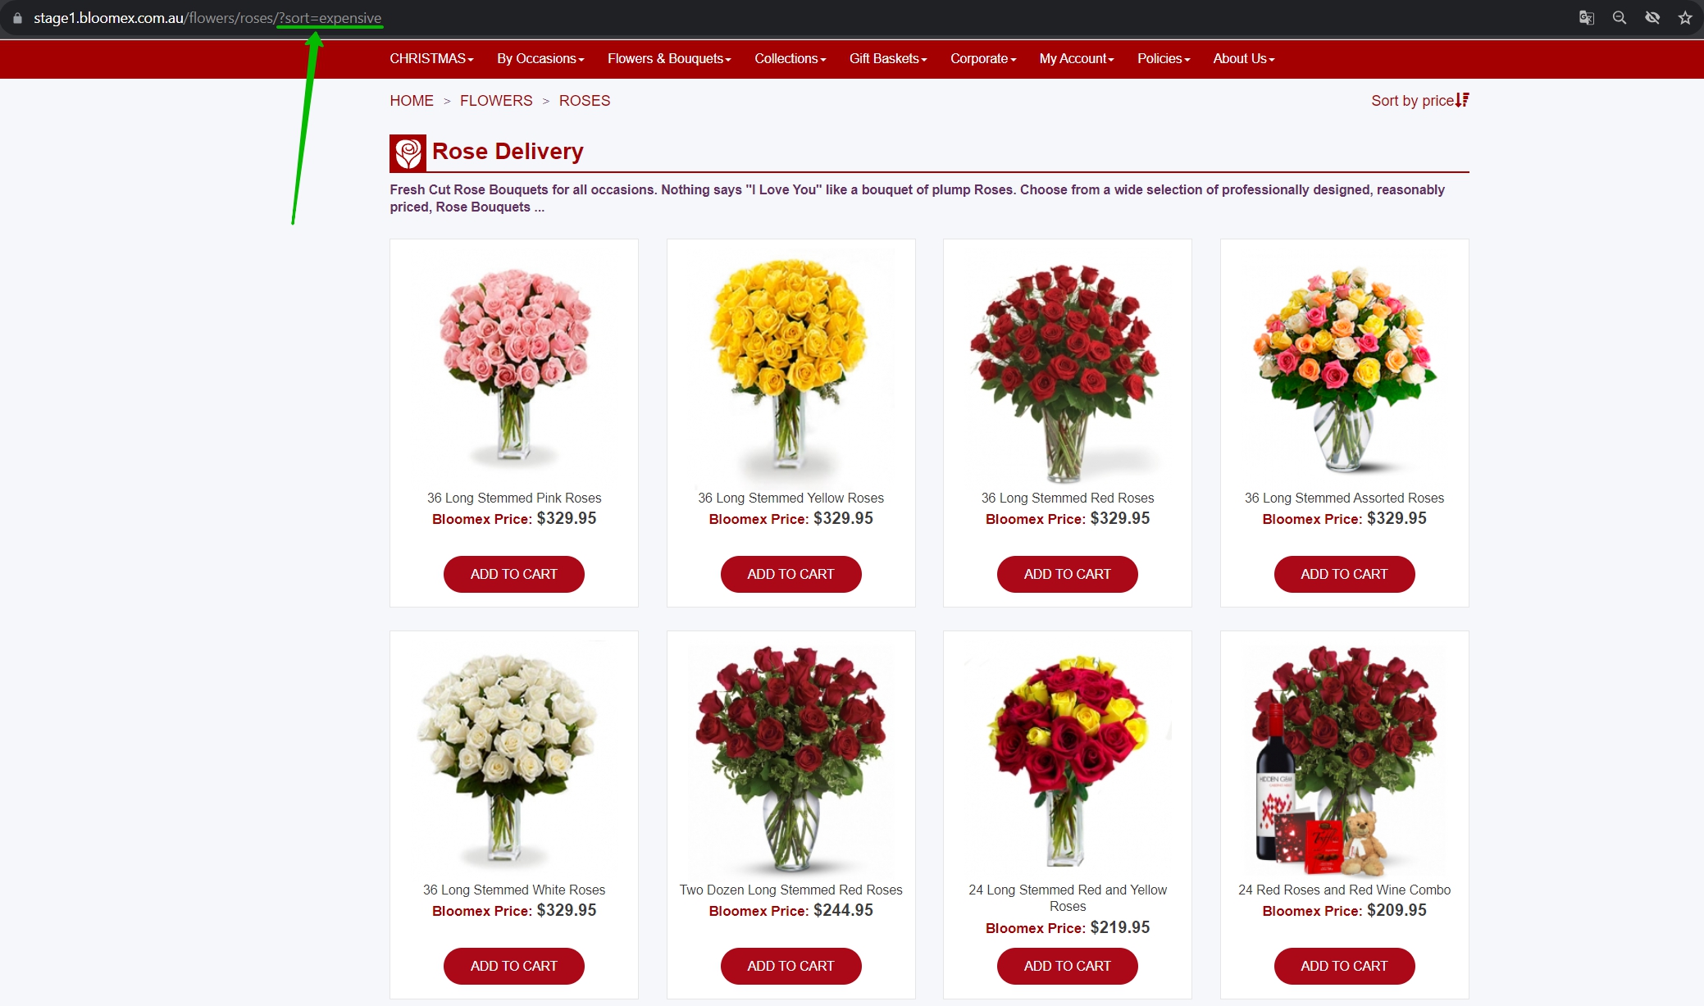Open the 36 Long Stemmed Red Roses title

click(1068, 498)
